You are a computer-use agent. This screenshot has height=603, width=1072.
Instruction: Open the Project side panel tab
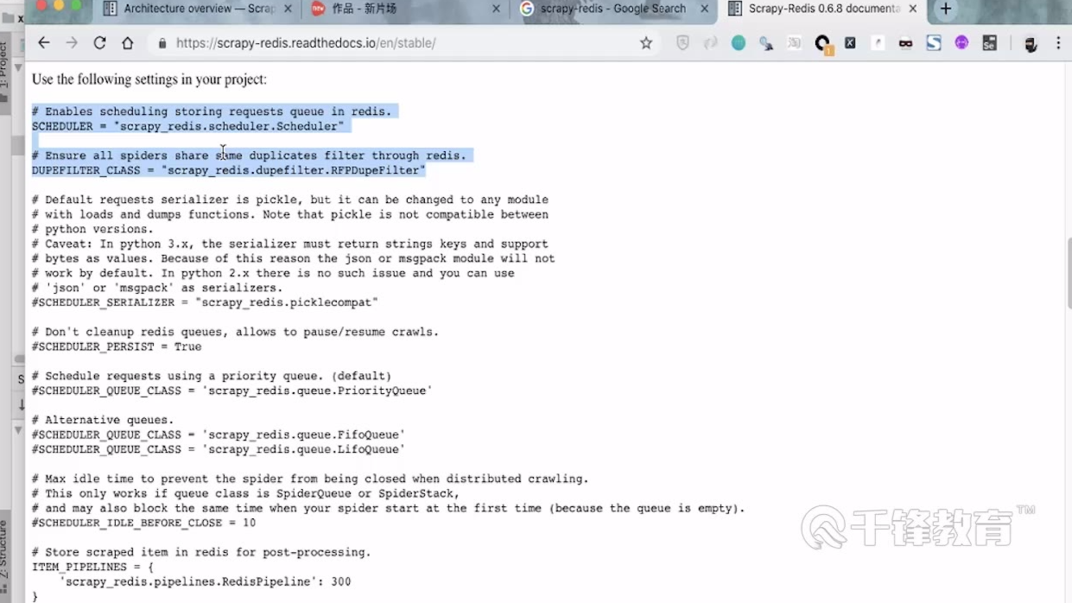[x=4, y=67]
